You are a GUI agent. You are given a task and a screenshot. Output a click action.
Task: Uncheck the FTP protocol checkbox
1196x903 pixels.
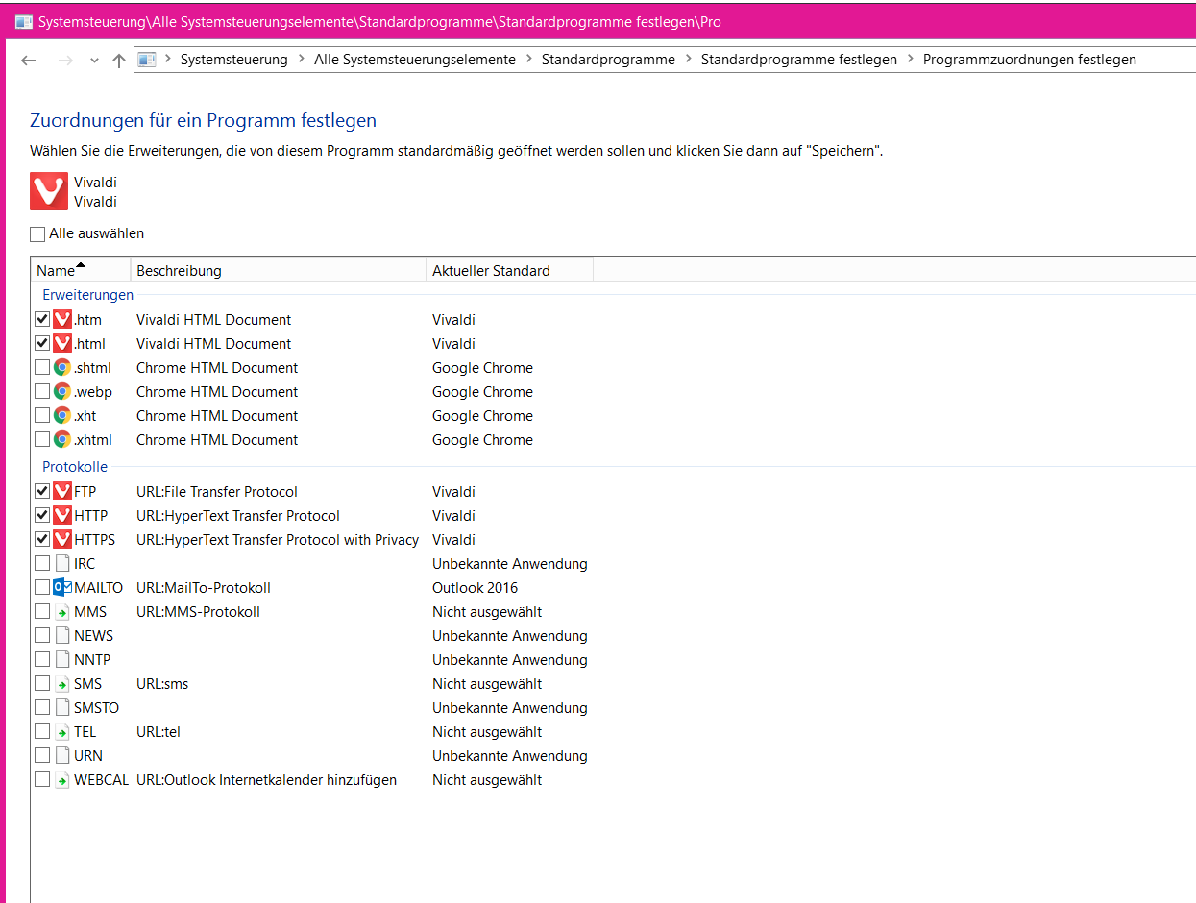coord(41,491)
